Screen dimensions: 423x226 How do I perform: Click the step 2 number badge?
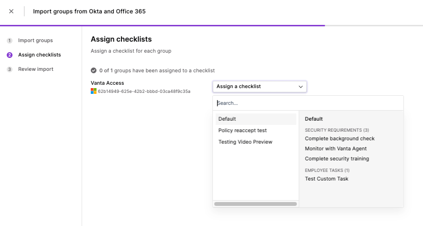tap(10, 55)
